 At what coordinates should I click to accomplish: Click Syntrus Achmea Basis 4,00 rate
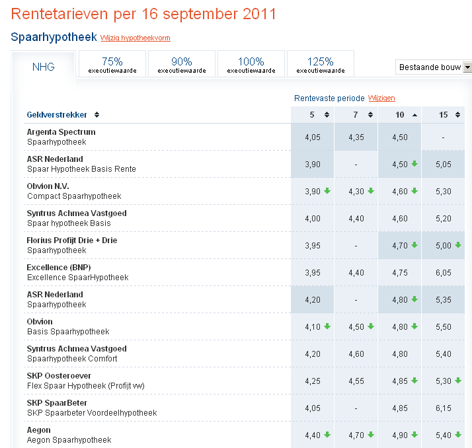click(x=313, y=219)
